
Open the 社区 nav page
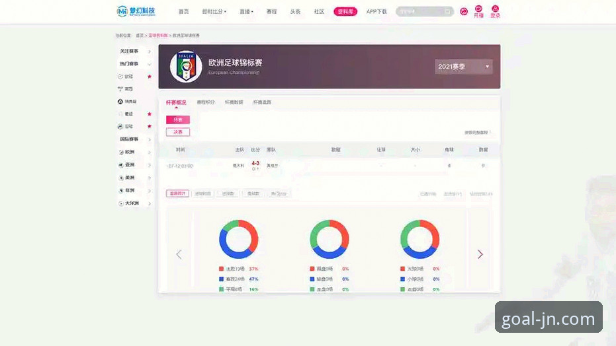[x=319, y=12]
